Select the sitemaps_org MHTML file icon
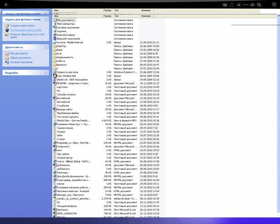Screen dimensions: 280x224 (x=55, y=195)
